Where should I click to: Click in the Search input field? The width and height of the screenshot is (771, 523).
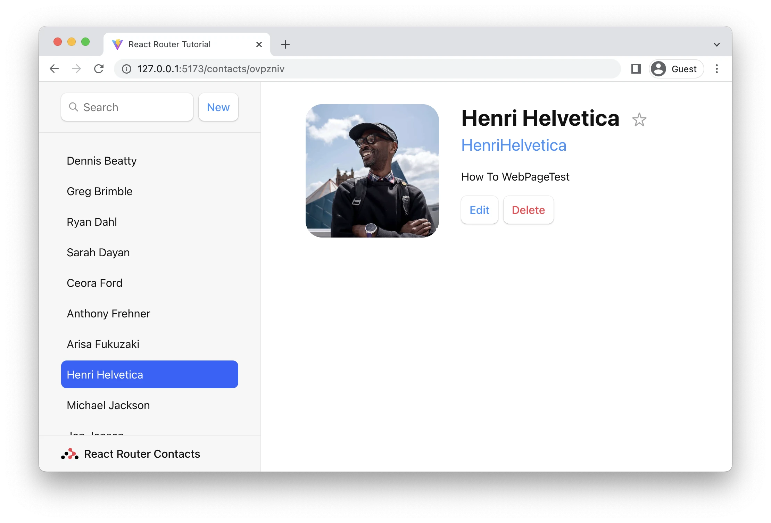127,107
